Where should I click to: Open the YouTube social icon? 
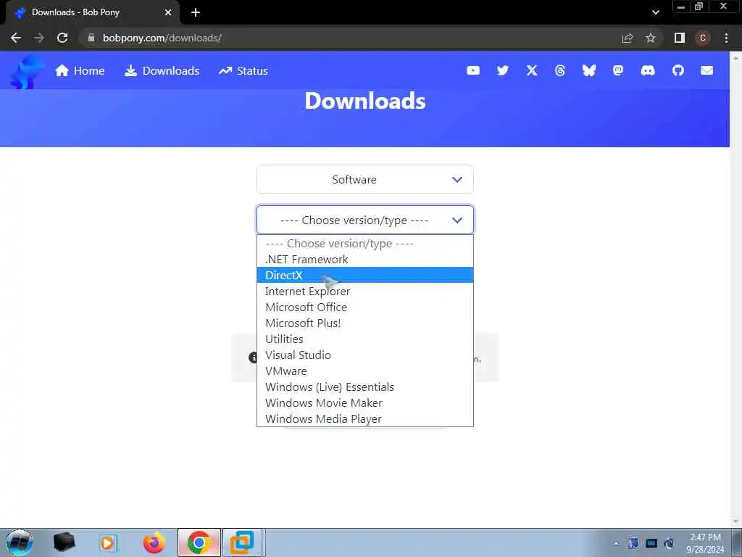tap(472, 70)
